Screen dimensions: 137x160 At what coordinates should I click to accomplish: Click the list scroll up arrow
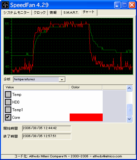pos(129,88)
